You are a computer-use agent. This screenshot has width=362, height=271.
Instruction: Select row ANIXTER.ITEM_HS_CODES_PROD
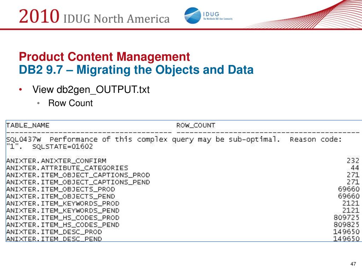point(183,217)
